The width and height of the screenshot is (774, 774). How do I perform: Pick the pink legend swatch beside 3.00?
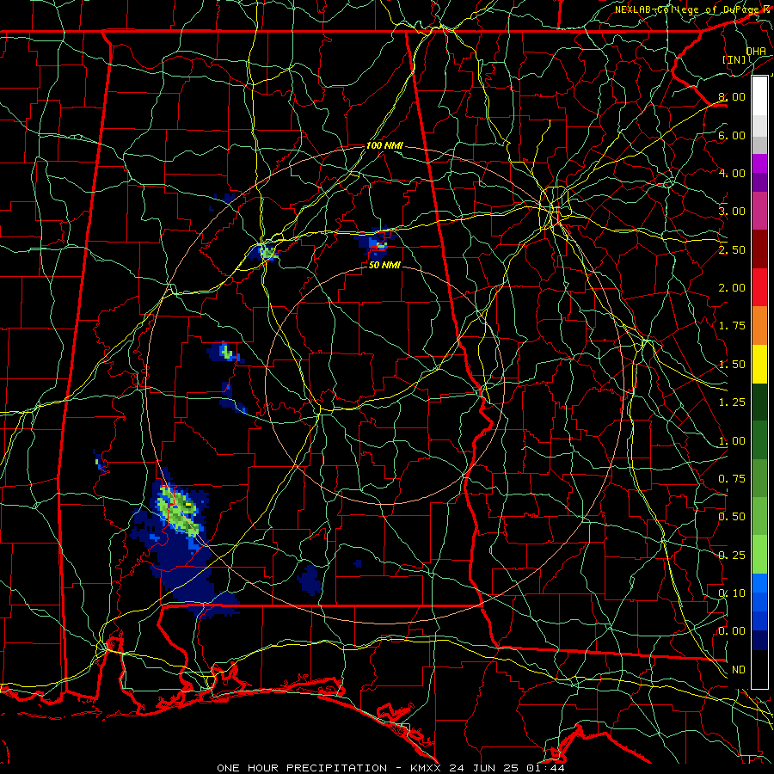[759, 211]
